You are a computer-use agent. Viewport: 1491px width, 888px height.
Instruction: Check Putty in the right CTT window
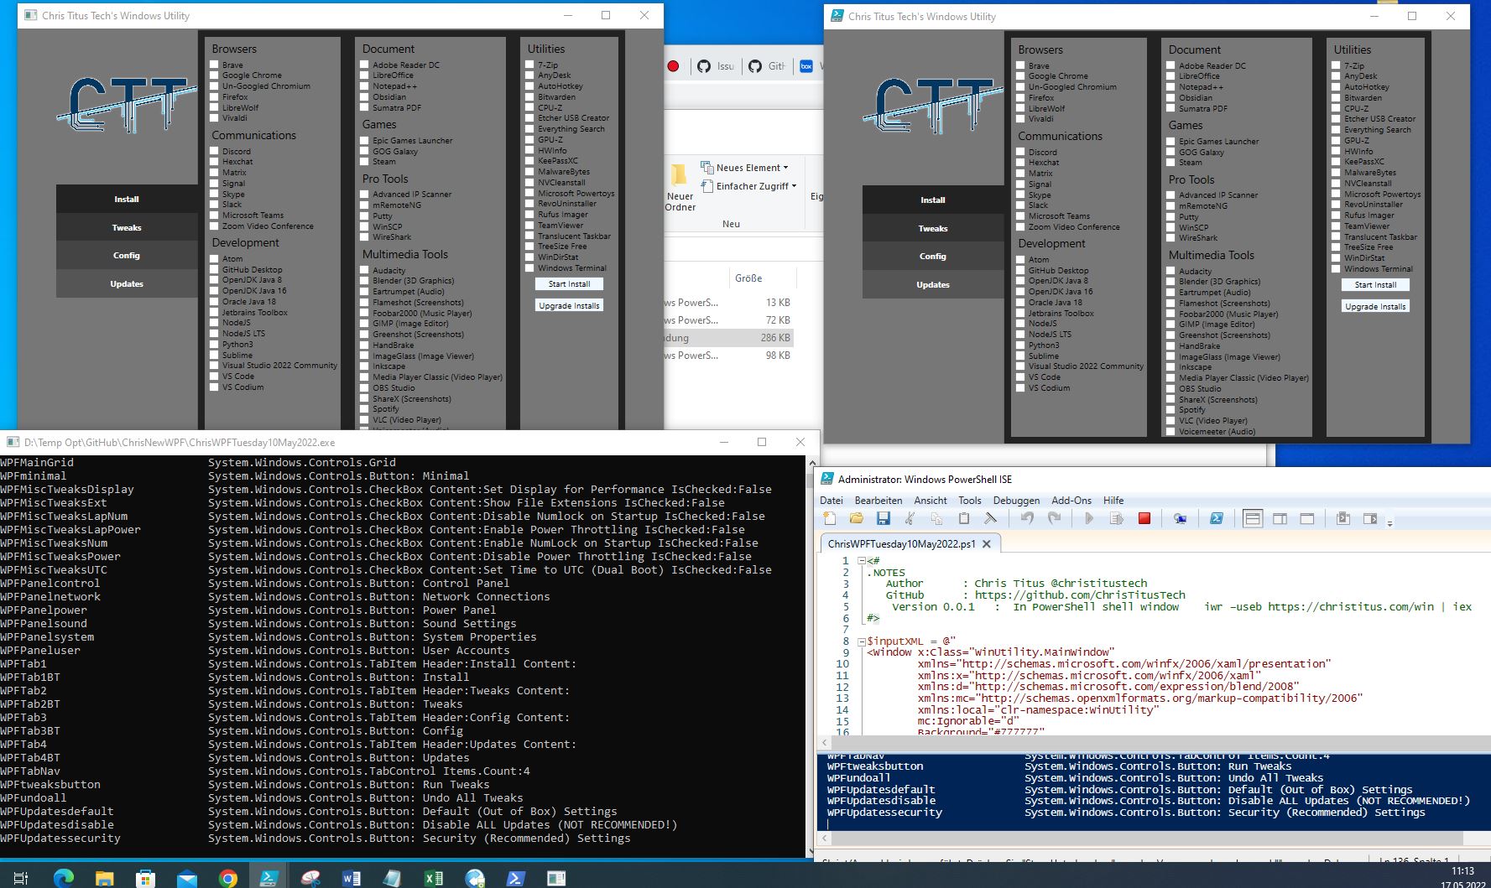(1170, 216)
